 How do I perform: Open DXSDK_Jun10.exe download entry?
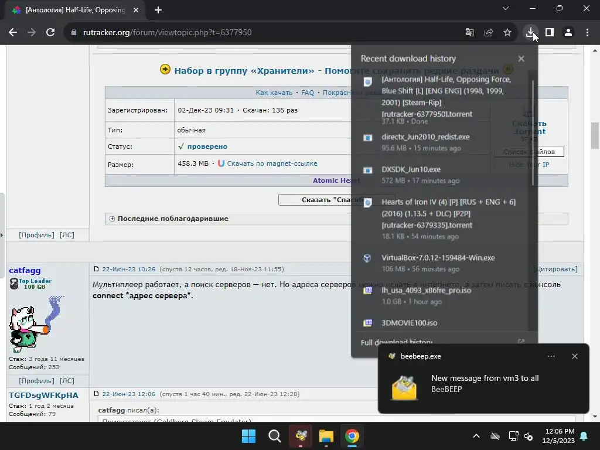click(442, 175)
